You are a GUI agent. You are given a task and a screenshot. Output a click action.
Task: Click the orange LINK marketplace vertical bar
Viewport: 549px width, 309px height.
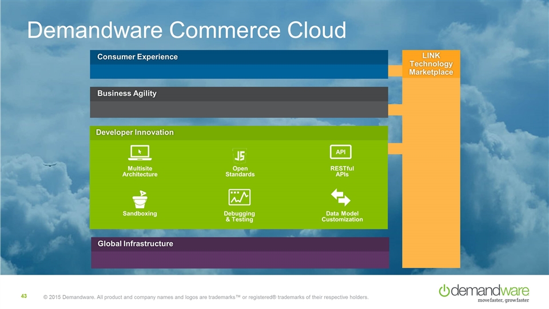pyautogui.click(x=431, y=172)
